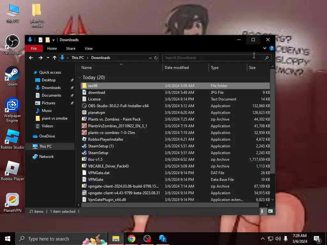Collapse the Today (20) group

point(80,78)
